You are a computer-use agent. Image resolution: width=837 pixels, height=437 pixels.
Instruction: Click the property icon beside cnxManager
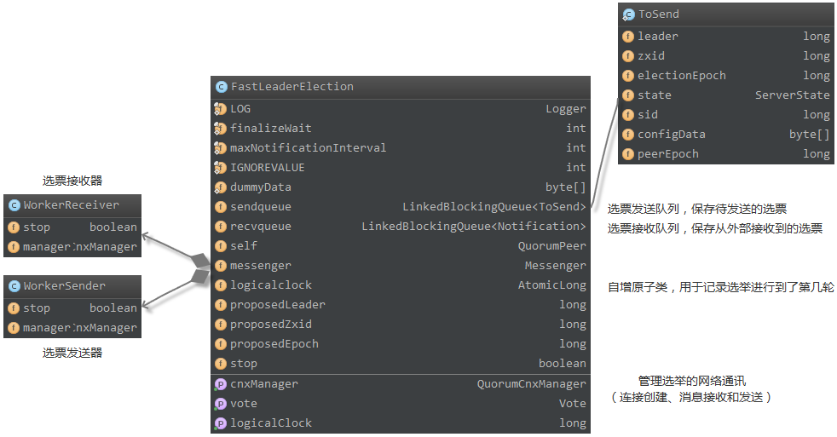(x=220, y=384)
